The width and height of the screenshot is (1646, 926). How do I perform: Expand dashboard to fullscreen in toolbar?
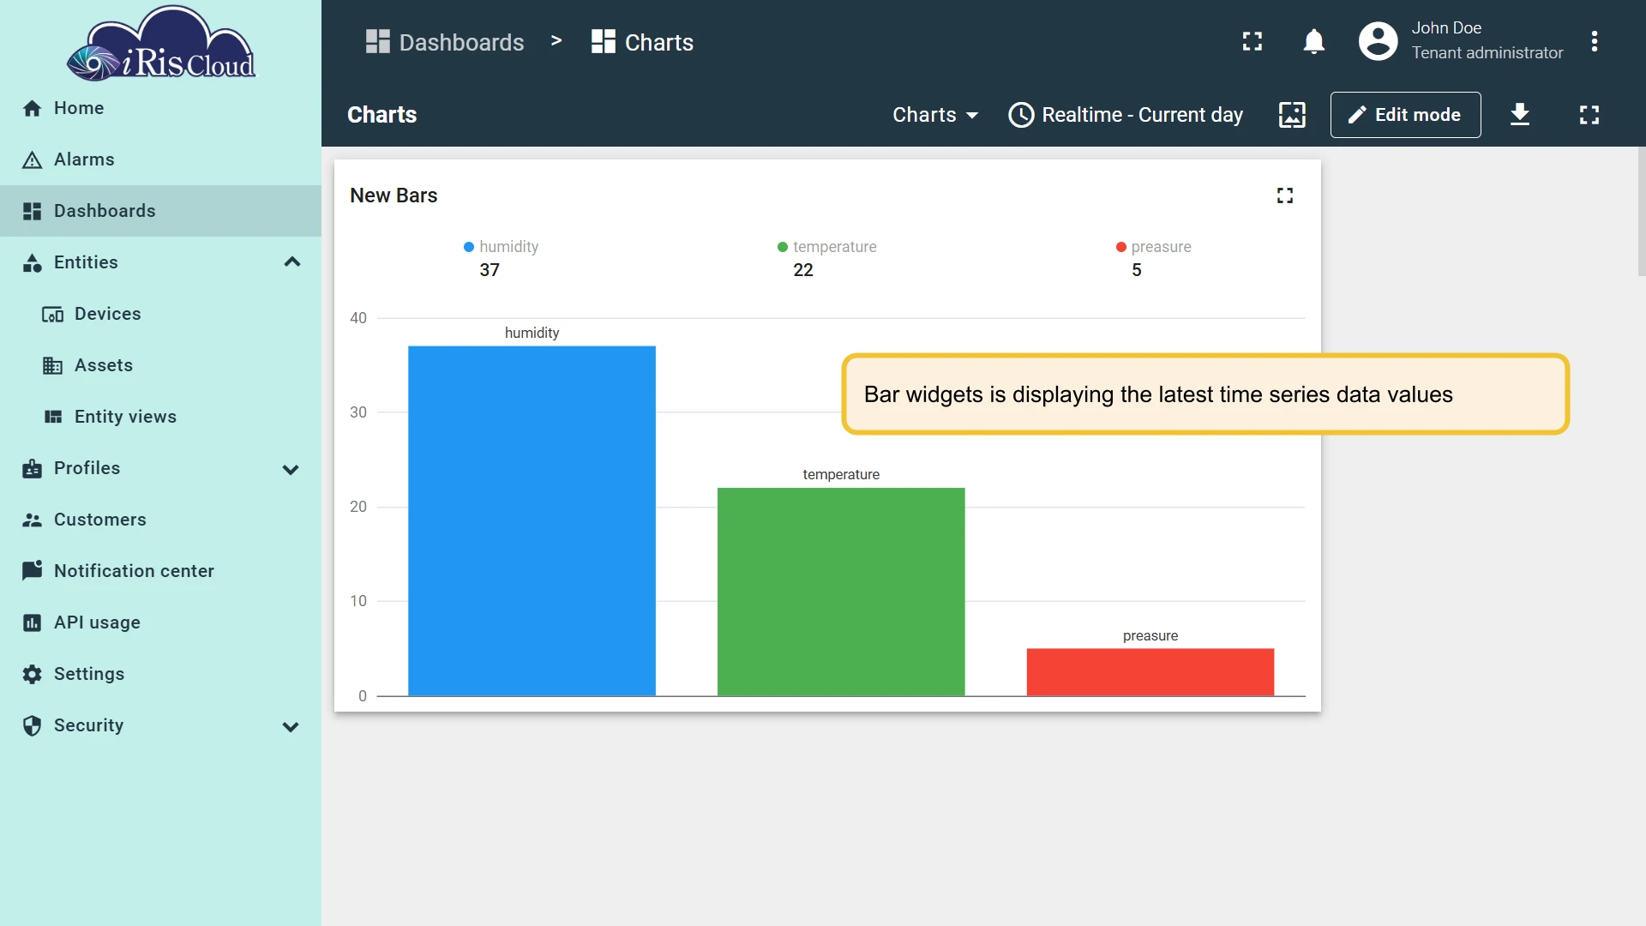1589,115
